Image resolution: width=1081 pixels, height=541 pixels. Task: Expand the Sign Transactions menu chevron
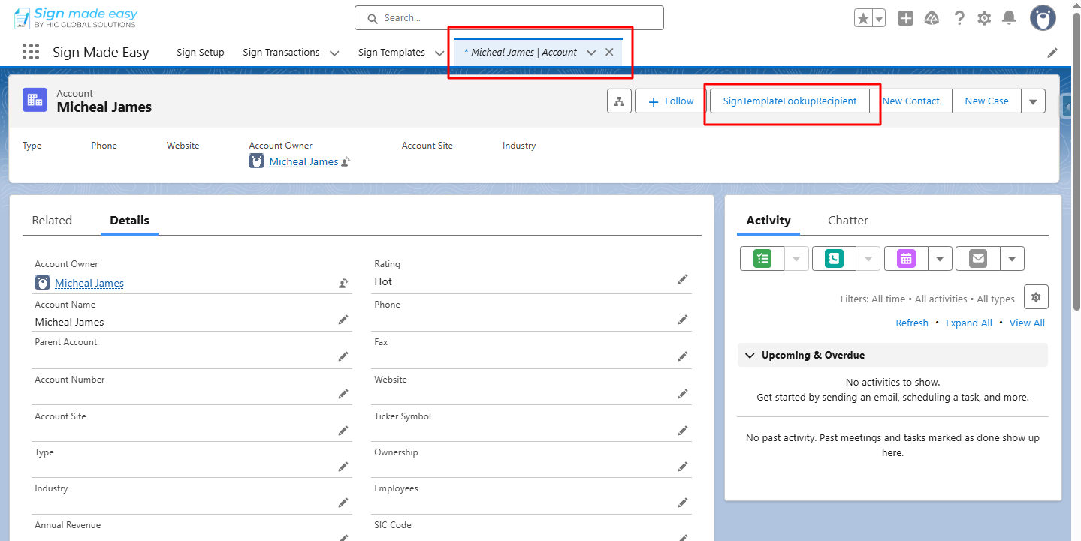334,53
